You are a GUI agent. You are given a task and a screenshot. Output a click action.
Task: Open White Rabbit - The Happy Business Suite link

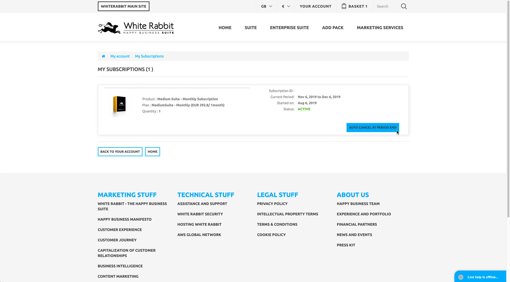(x=132, y=206)
